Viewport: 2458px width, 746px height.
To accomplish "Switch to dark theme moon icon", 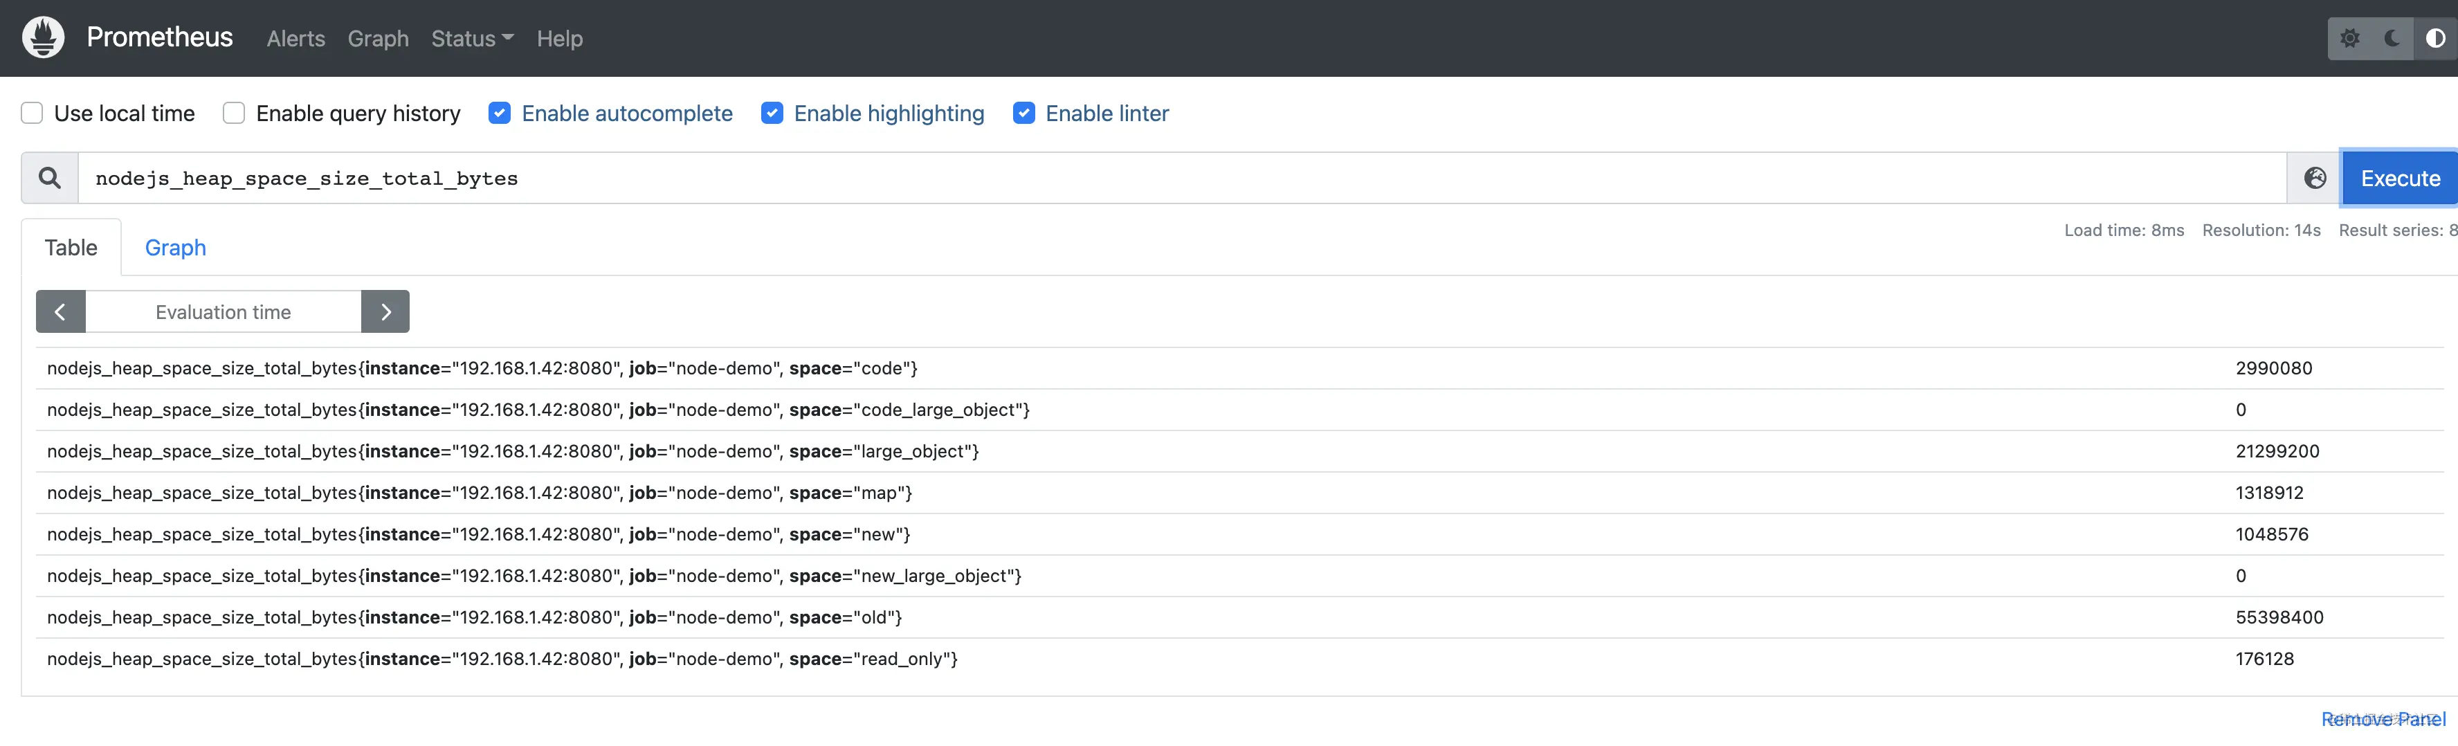I will [2392, 38].
